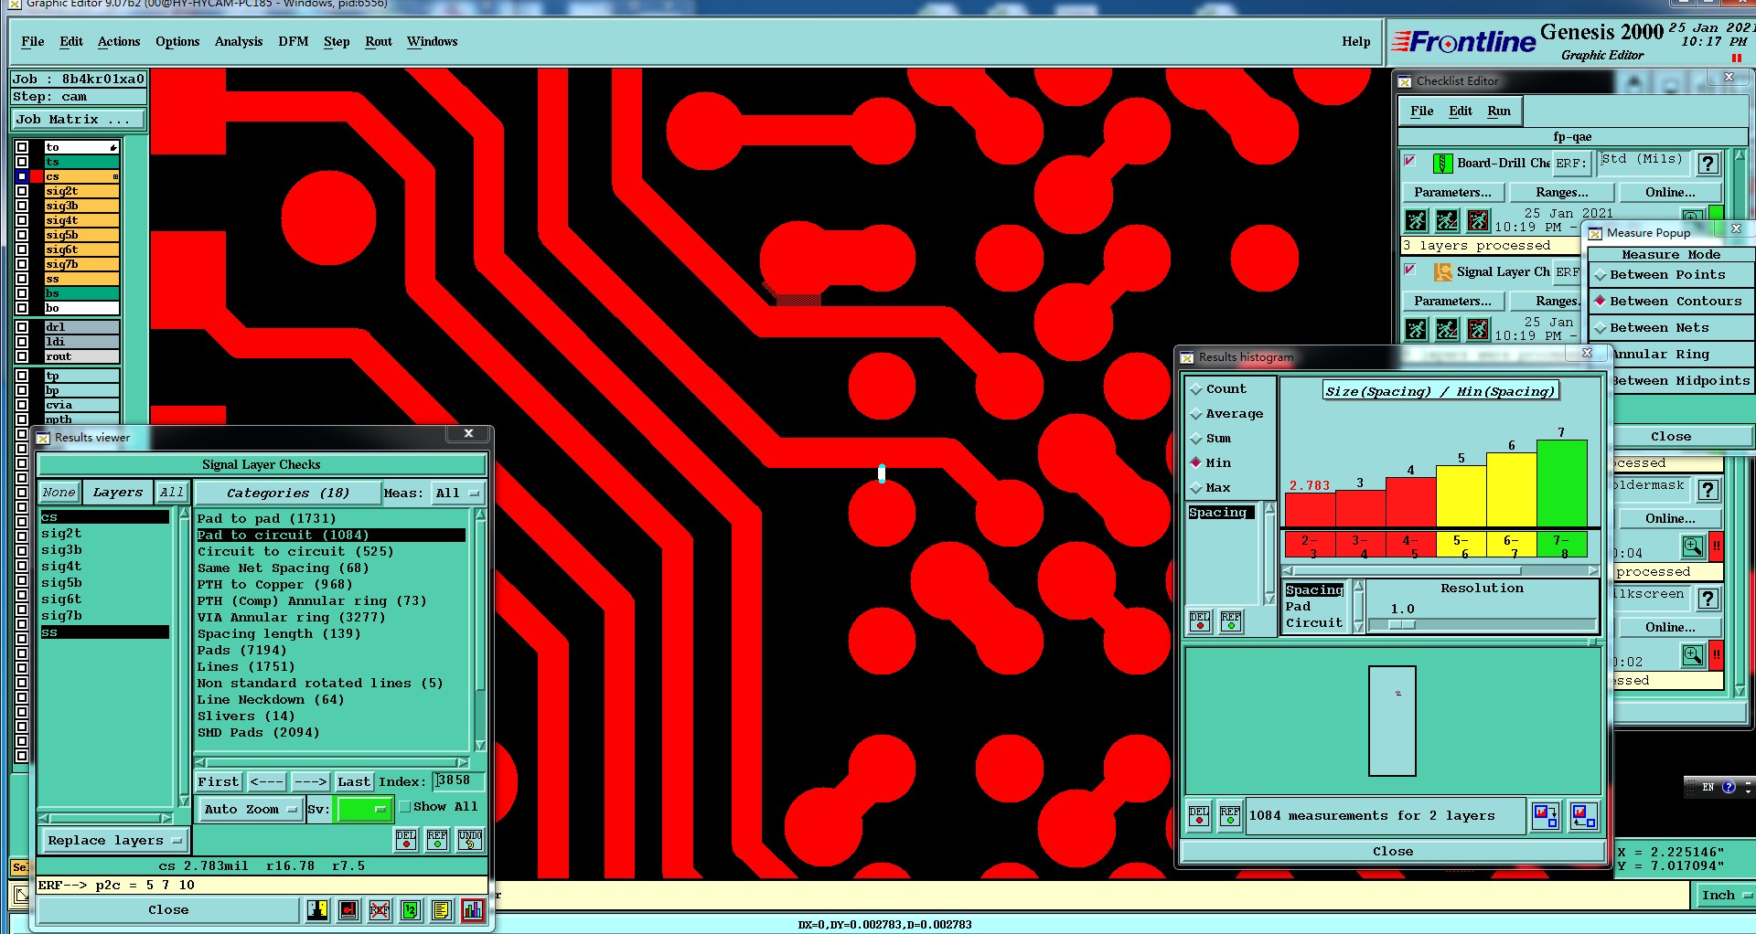The image size is (1756, 934).
Task: Click the yellow-black silhouette icon in Results viewer
Action: [317, 910]
